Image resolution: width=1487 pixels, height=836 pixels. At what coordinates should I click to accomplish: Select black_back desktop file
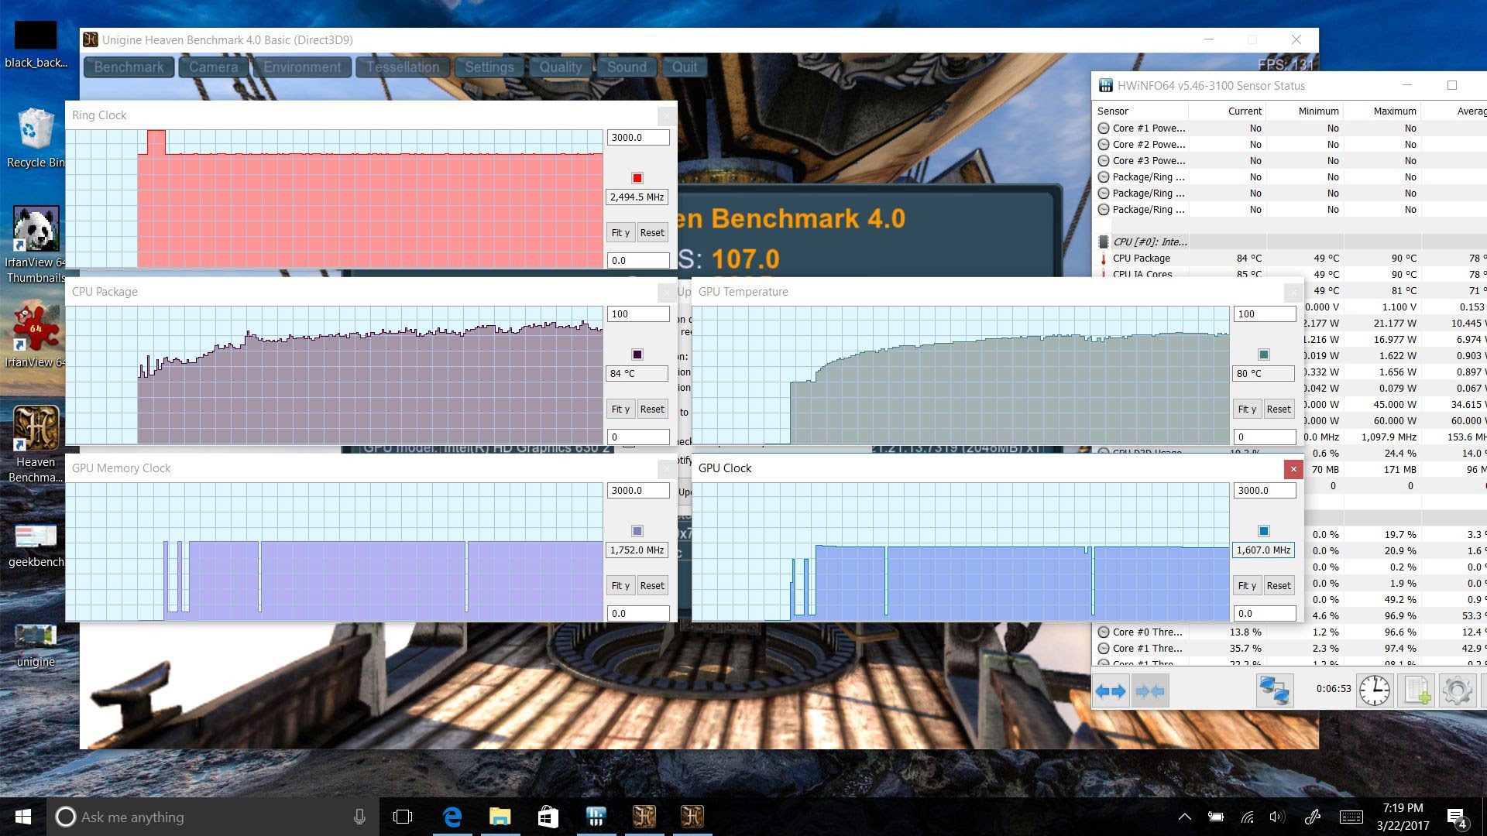tap(35, 45)
